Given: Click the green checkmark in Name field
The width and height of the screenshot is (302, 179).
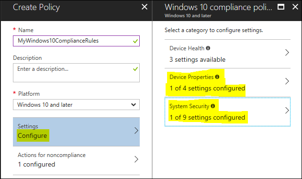Looking at the screenshot, I should point(135,41).
